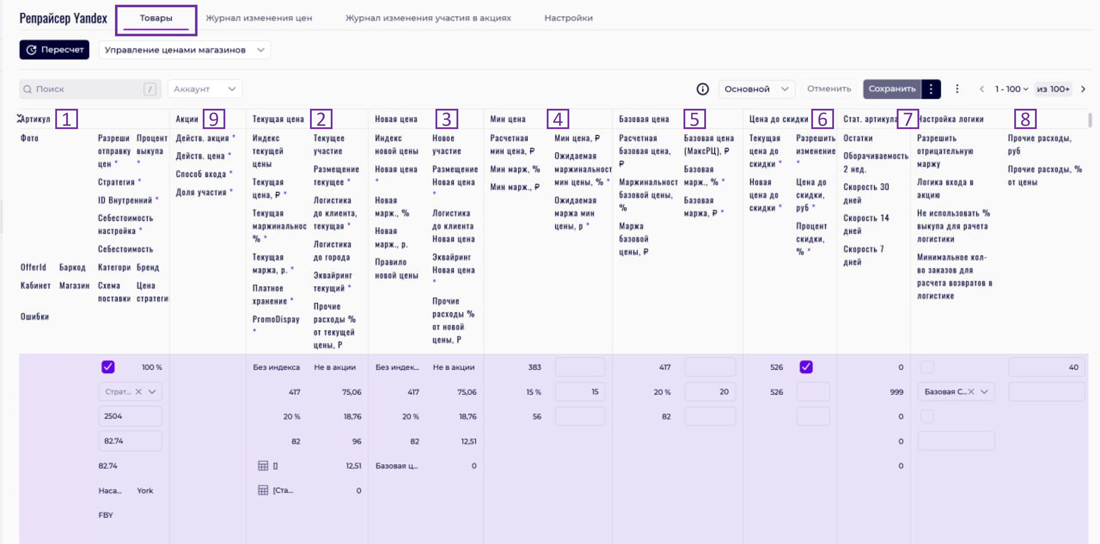
Task: Expand the Аккаунт dropdown
Action: pyautogui.click(x=204, y=89)
